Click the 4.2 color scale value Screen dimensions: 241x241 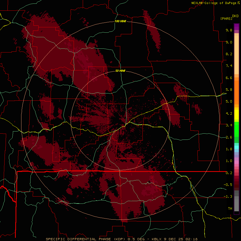coord(229,114)
